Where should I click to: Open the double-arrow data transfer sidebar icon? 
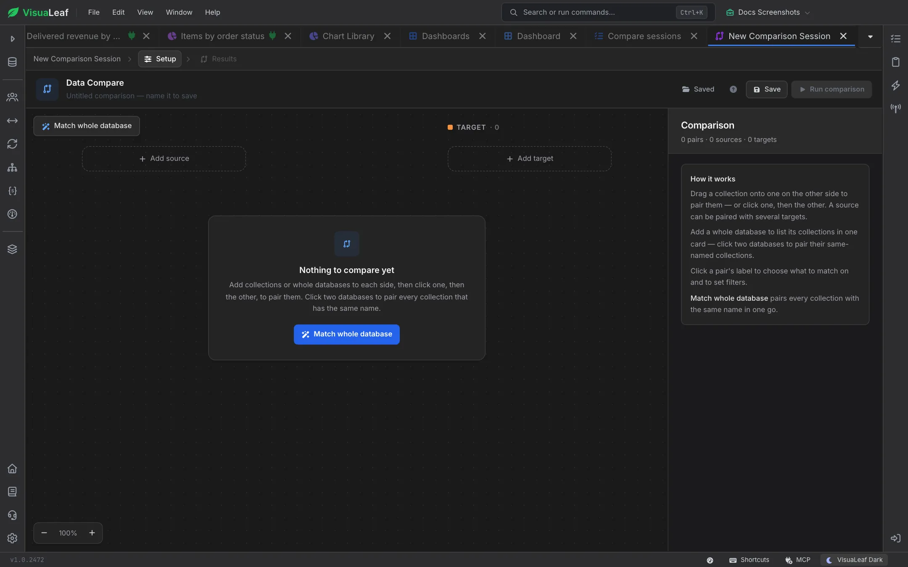click(x=12, y=121)
